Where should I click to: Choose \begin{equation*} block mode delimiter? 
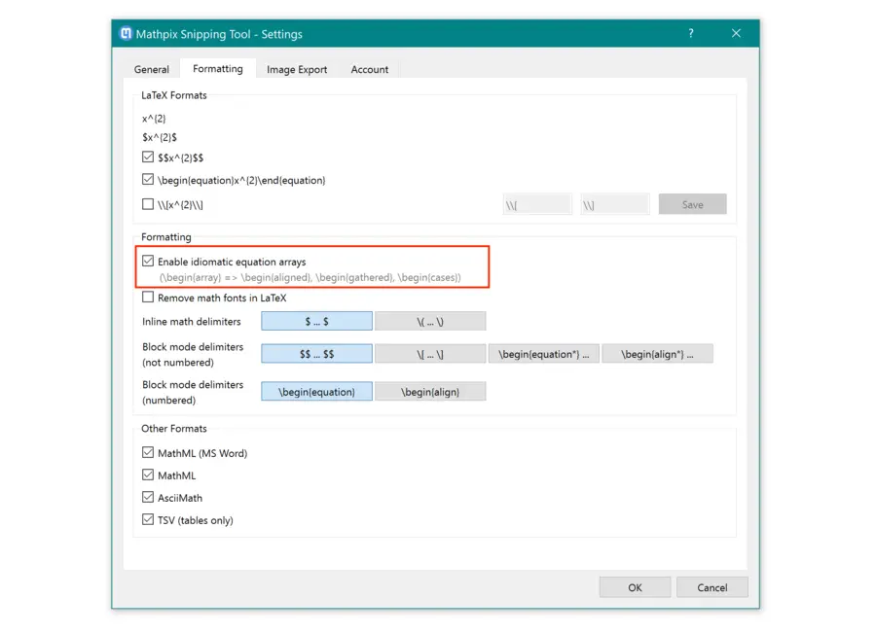tap(543, 354)
